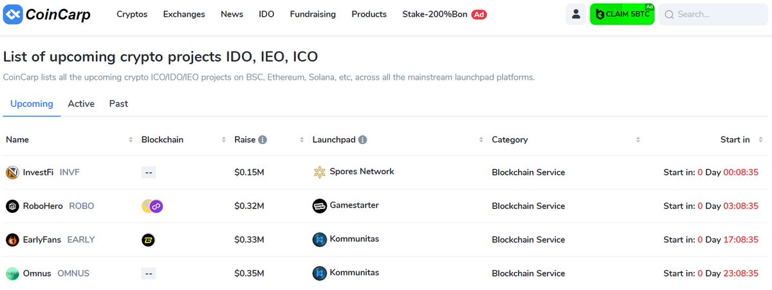Image resolution: width=772 pixels, height=290 pixels.
Task: Sort table by Raise column arrows
Action: (302, 140)
